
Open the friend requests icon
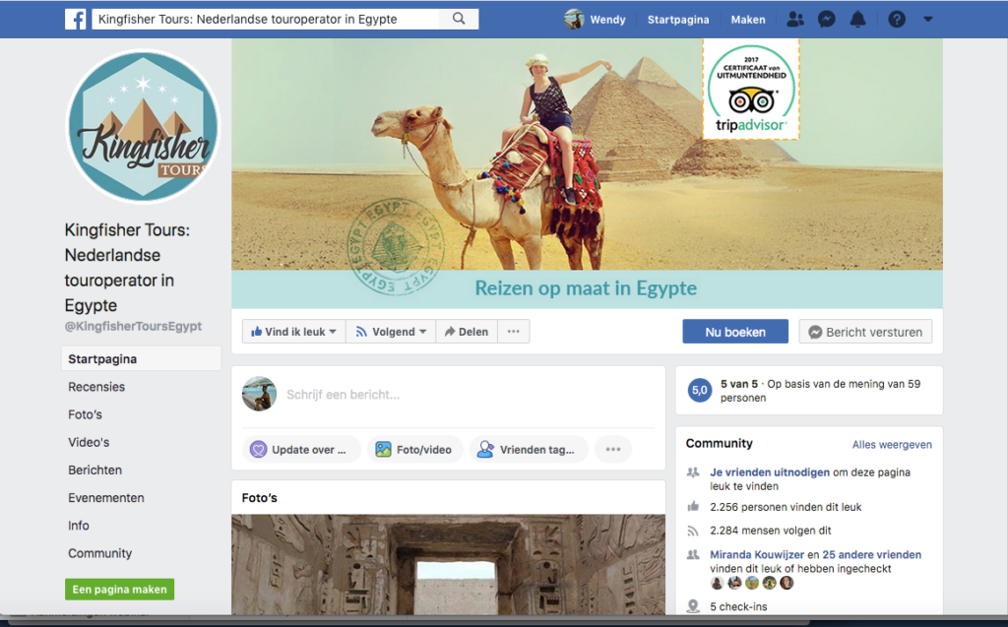795,20
